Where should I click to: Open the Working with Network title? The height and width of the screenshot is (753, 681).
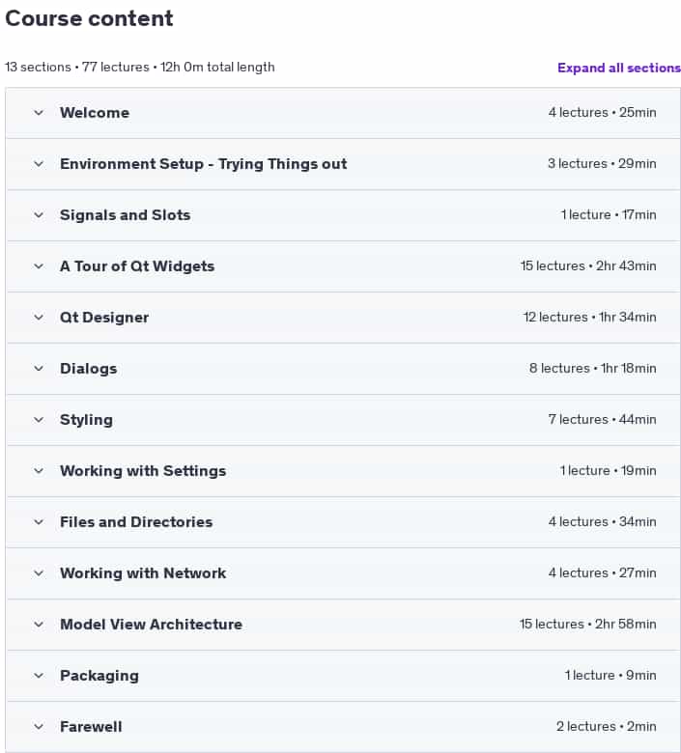(x=143, y=573)
